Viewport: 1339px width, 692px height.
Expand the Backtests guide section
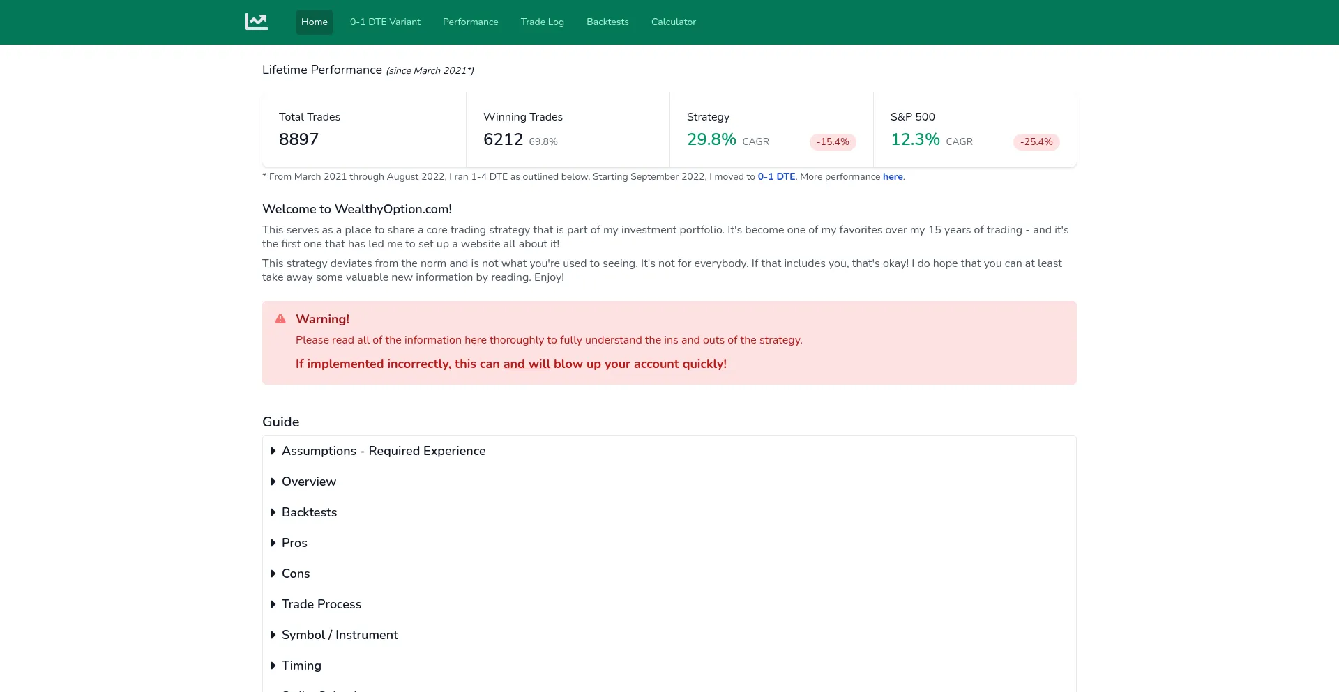click(x=669, y=512)
